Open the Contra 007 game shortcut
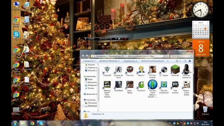Viewport: 224px width, 126px height. (x=107, y=71)
